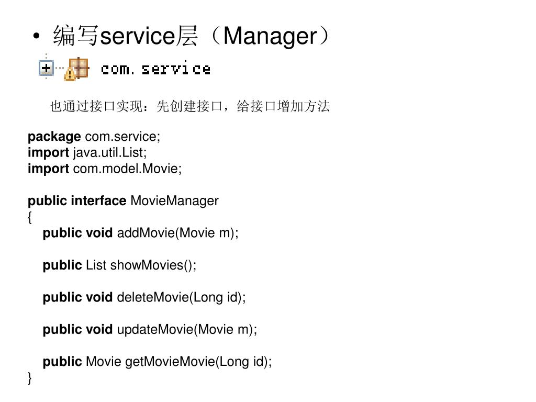Screen dimensions: 536x402
Task: Click the slide title 编写service层
Action: (x=125, y=36)
